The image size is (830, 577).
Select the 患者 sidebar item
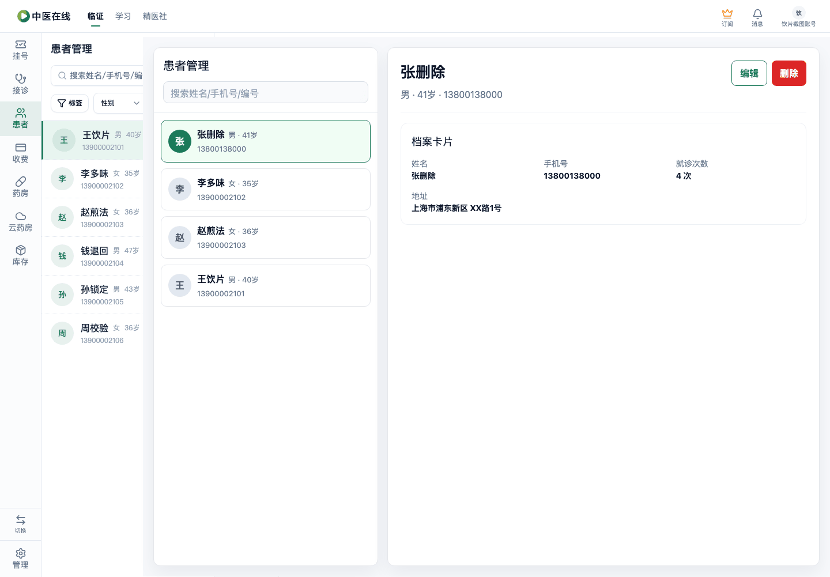tap(20, 119)
